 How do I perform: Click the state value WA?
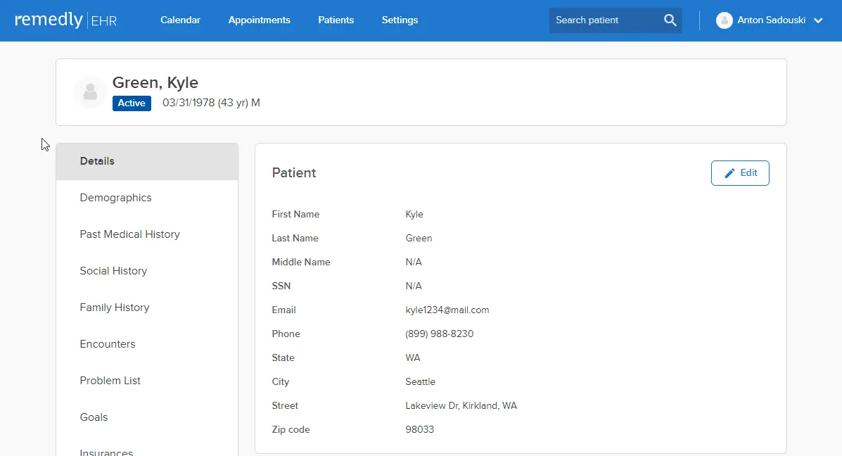pos(413,357)
